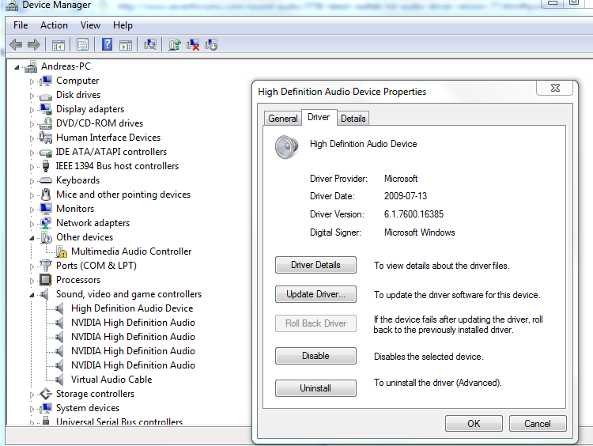Select driver version 6.1.7600.16385 text
The width and height of the screenshot is (593, 446).
pos(414,214)
